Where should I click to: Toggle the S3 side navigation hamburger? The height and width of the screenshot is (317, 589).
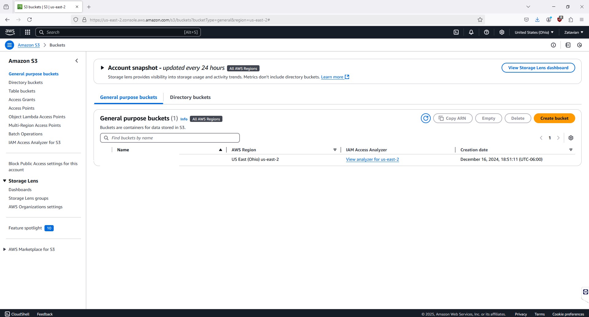10,45
